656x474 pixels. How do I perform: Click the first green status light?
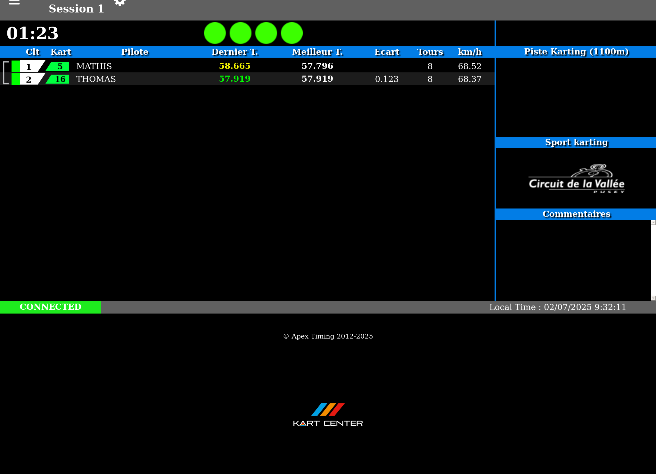tap(215, 33)
